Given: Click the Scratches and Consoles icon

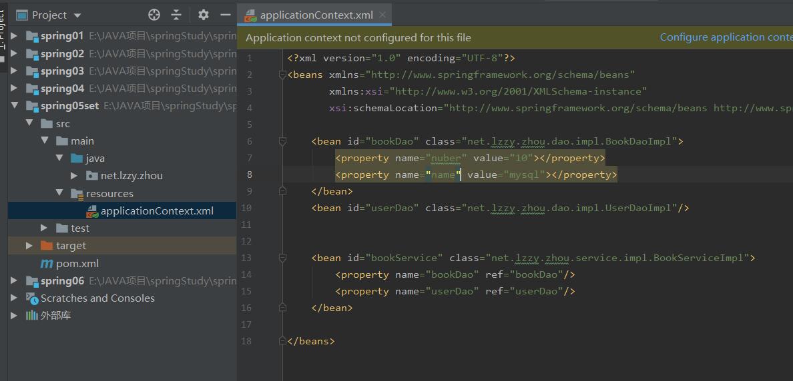Looking at the screenshot, I should click(x=32, y=298).
